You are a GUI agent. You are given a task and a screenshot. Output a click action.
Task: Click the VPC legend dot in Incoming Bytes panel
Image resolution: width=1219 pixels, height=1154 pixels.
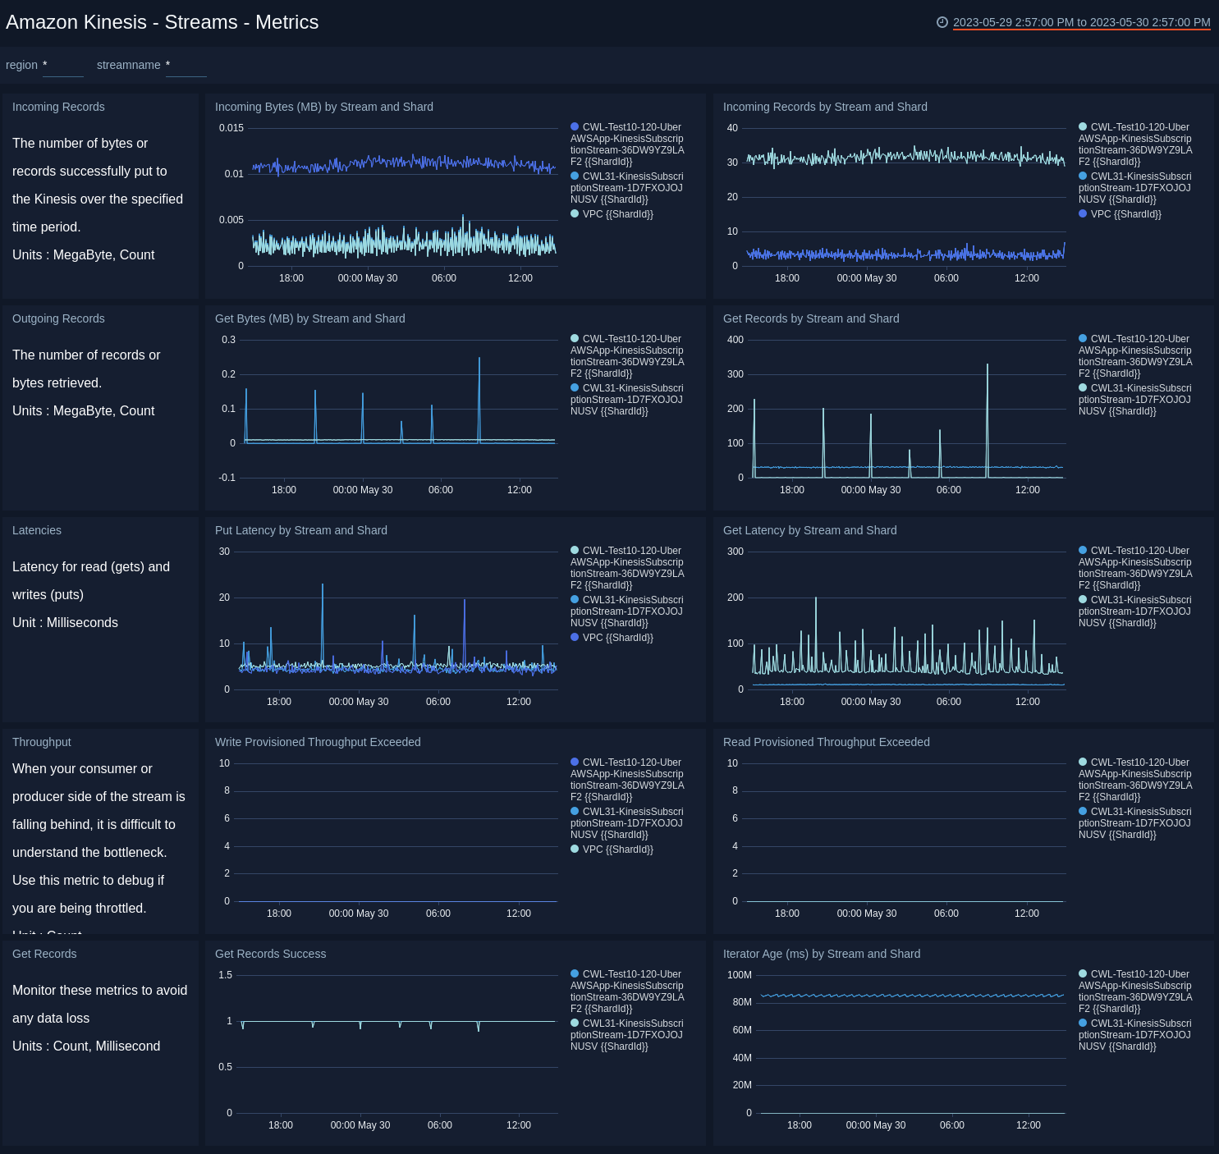click(574, 214)
